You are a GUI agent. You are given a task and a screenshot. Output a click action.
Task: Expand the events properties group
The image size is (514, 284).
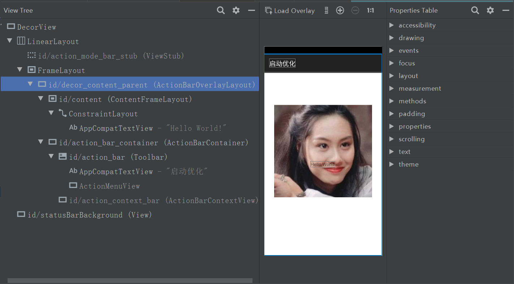[392, 51]
